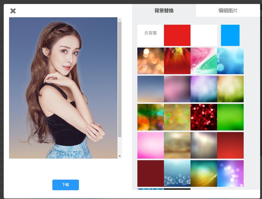Screen dimensions: 262x199
Task: Select the orange bokeh lights background
Action: point(151,61)
